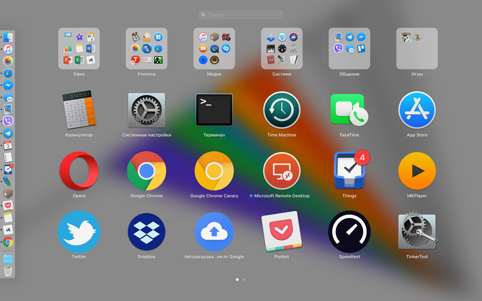The image size is (482, 301).
Task: Open the Игры folder
Action: (x=417, y=48)
